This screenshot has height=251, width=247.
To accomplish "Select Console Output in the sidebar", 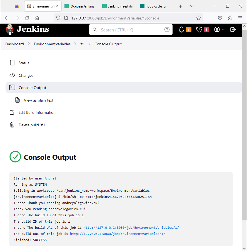I will [x=124, y=88].
